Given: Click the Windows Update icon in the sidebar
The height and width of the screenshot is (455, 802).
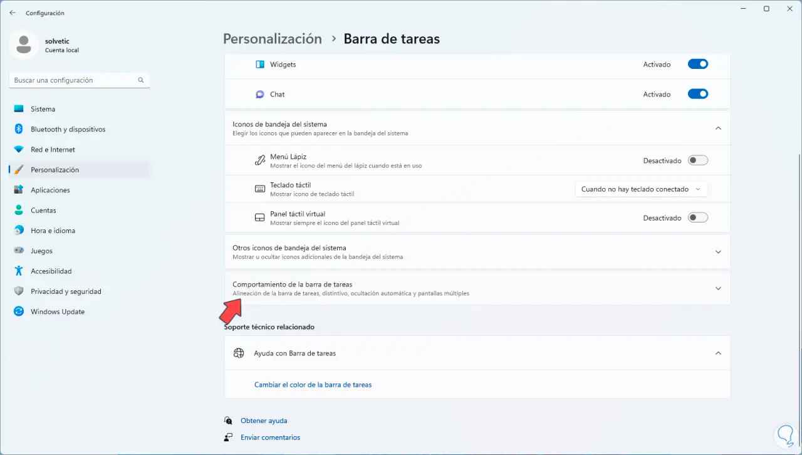Looking at the screenshot, I should [x=18, y=311].
